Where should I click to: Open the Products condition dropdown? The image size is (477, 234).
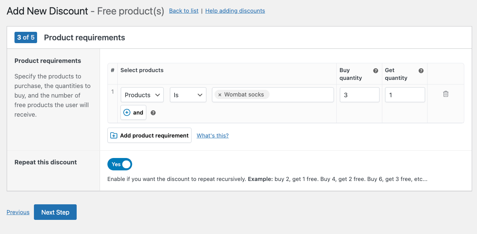pyautogui.click(x=142, y=94)
